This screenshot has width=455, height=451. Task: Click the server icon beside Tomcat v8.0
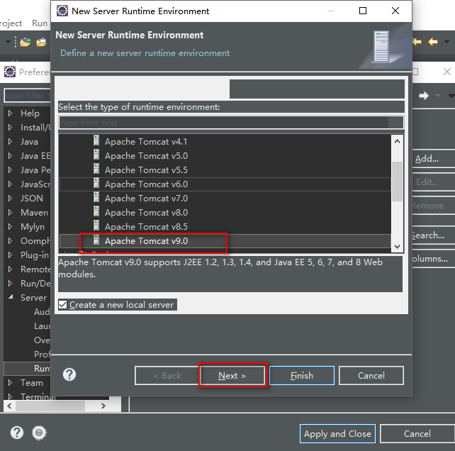pyautogui.click(x=96, y=211)
